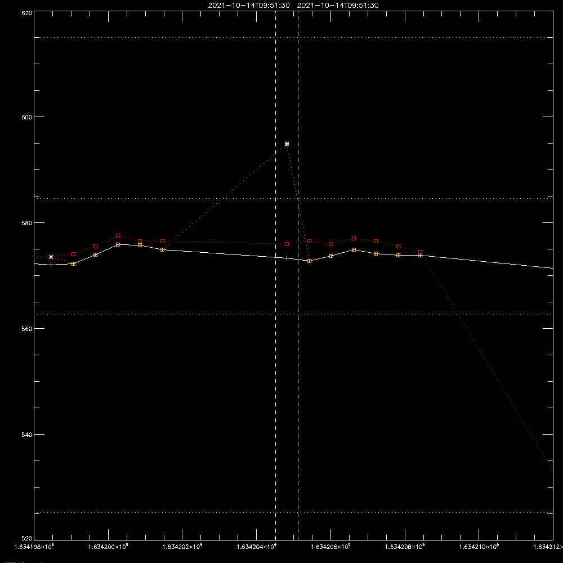Click the orange square right after the spike
Screen dimensions: 563x563
point(309,261)
